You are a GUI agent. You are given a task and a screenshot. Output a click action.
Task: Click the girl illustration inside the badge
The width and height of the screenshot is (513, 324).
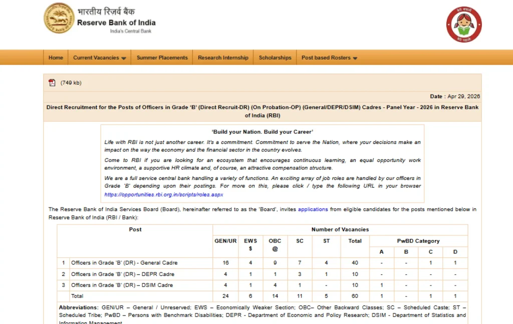462,24
